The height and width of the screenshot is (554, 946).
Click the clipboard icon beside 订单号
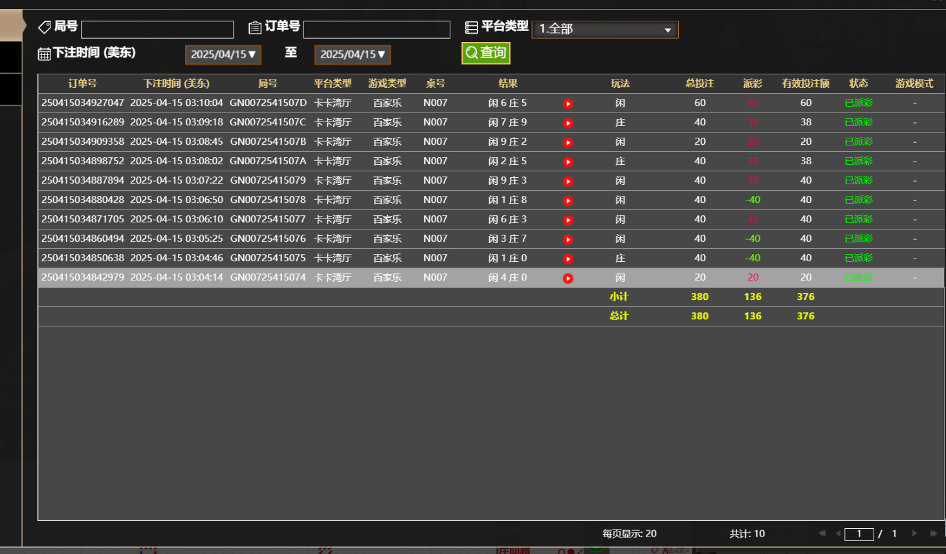coord(254,27)
